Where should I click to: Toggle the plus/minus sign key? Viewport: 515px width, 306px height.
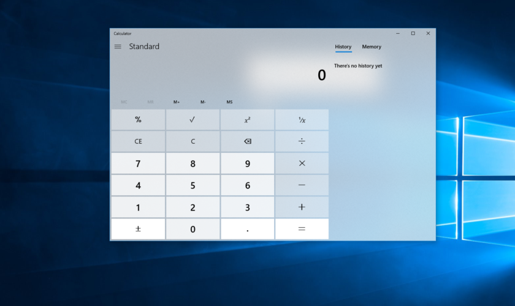[x=138, y=229]
